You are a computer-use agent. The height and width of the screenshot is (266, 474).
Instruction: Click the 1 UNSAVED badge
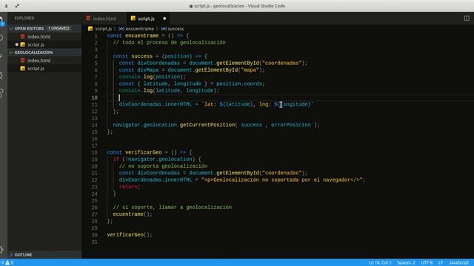pyautogui.click(x=59, y=28)
